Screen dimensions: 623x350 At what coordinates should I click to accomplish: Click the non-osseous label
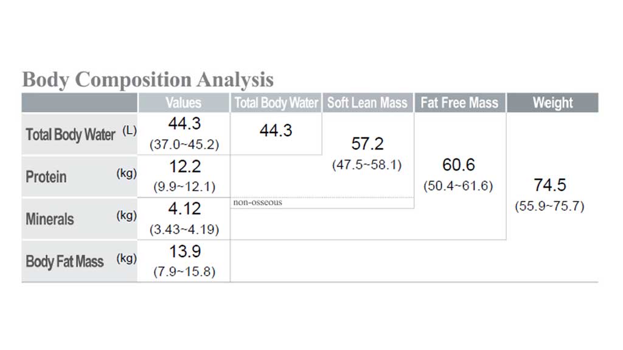click(257, 202)
